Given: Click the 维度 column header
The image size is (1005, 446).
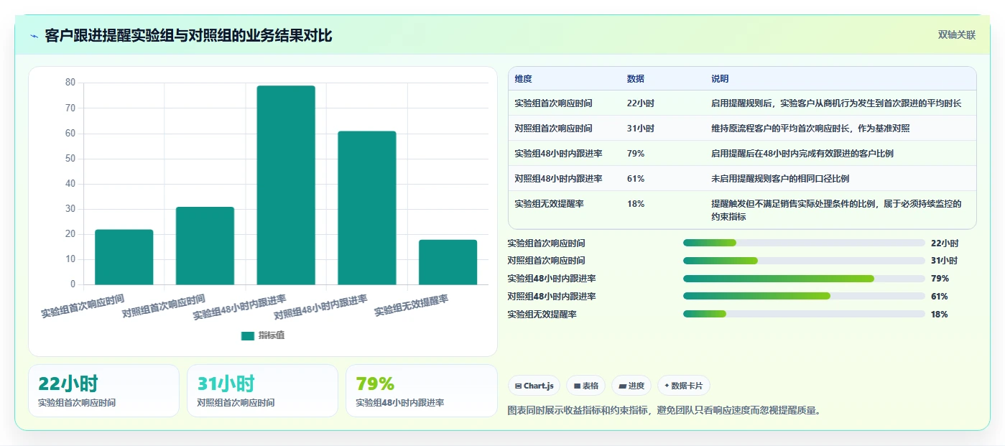Looking at the screenshot, I should [x=524, y=79].
